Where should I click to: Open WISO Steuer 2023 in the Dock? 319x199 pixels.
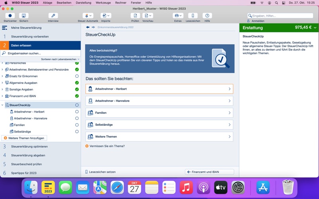pyautogui.click(x=48, y=187)
